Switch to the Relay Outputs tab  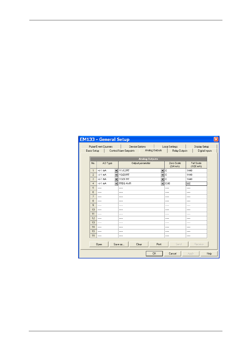tap(180, 151)
